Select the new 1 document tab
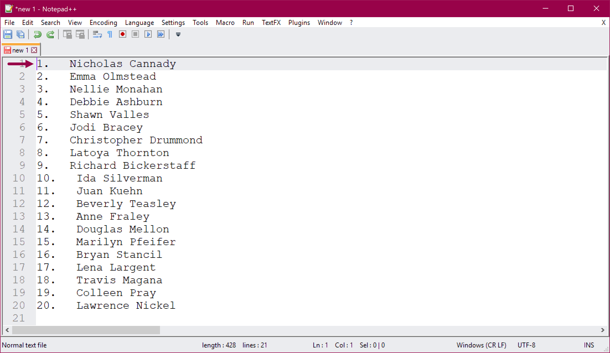The width and height of the screenshot is (610, 353). [x=20, y=50]
